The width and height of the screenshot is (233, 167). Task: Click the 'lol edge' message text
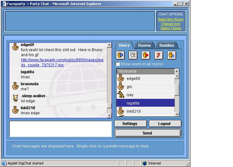28,101
